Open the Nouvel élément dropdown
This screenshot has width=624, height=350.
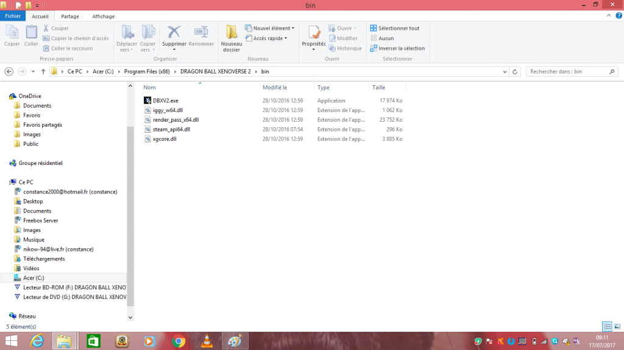coord(270,28)
